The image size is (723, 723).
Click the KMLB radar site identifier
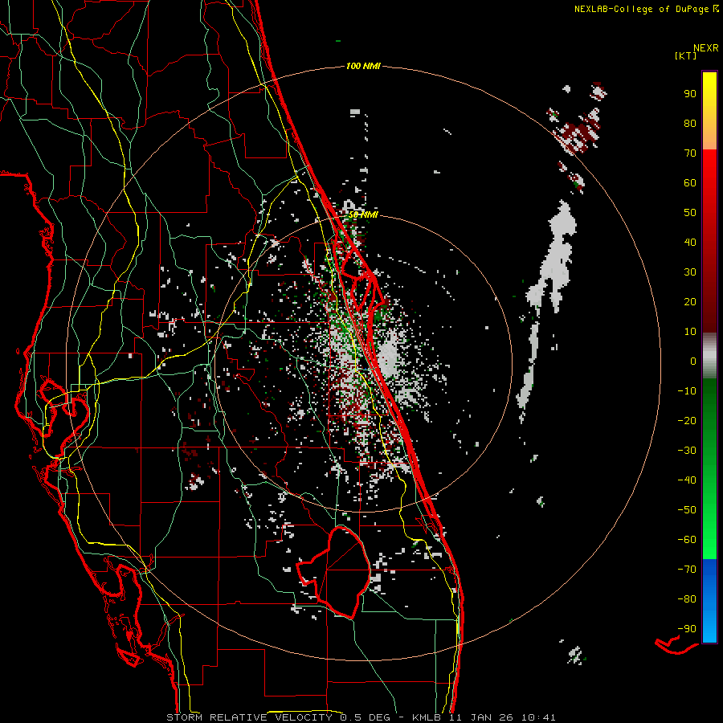point(426,717)
